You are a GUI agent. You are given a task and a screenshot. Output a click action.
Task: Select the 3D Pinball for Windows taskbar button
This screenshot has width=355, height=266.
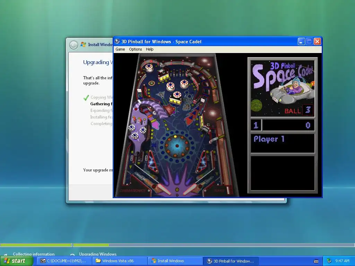231,261
